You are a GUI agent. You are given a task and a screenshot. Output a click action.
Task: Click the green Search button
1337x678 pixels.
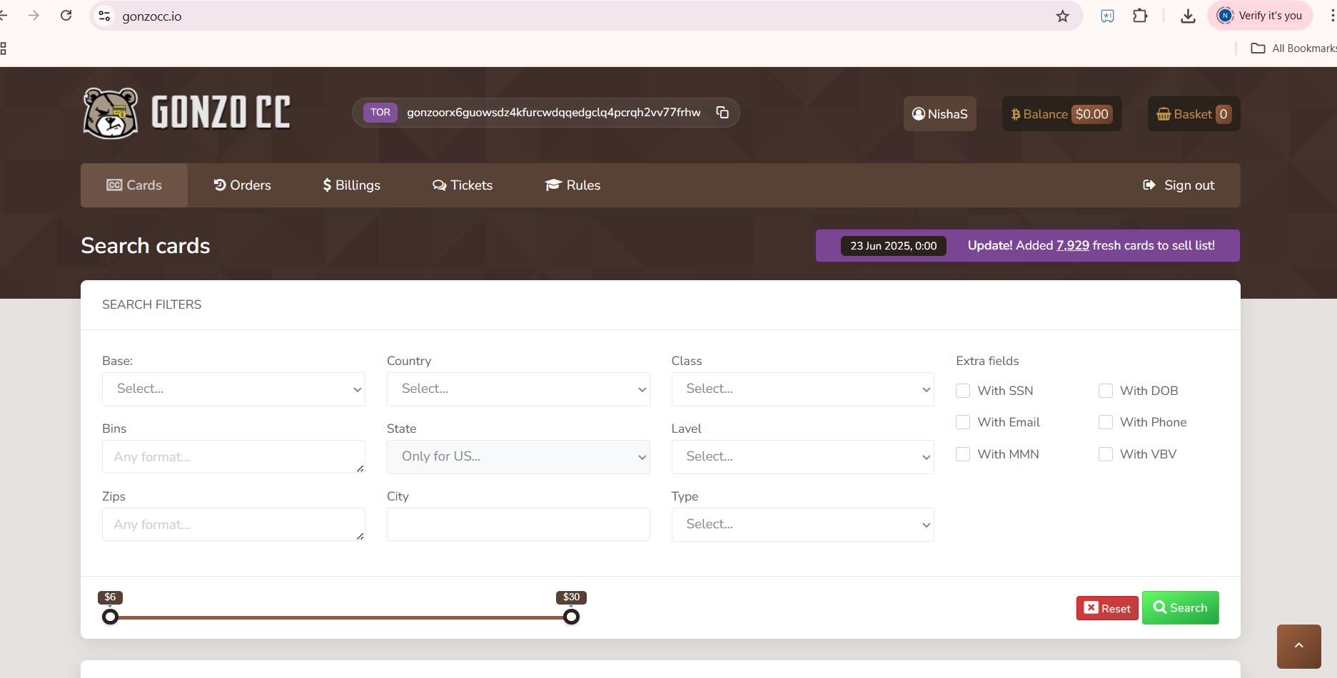tap(1180, 607)
